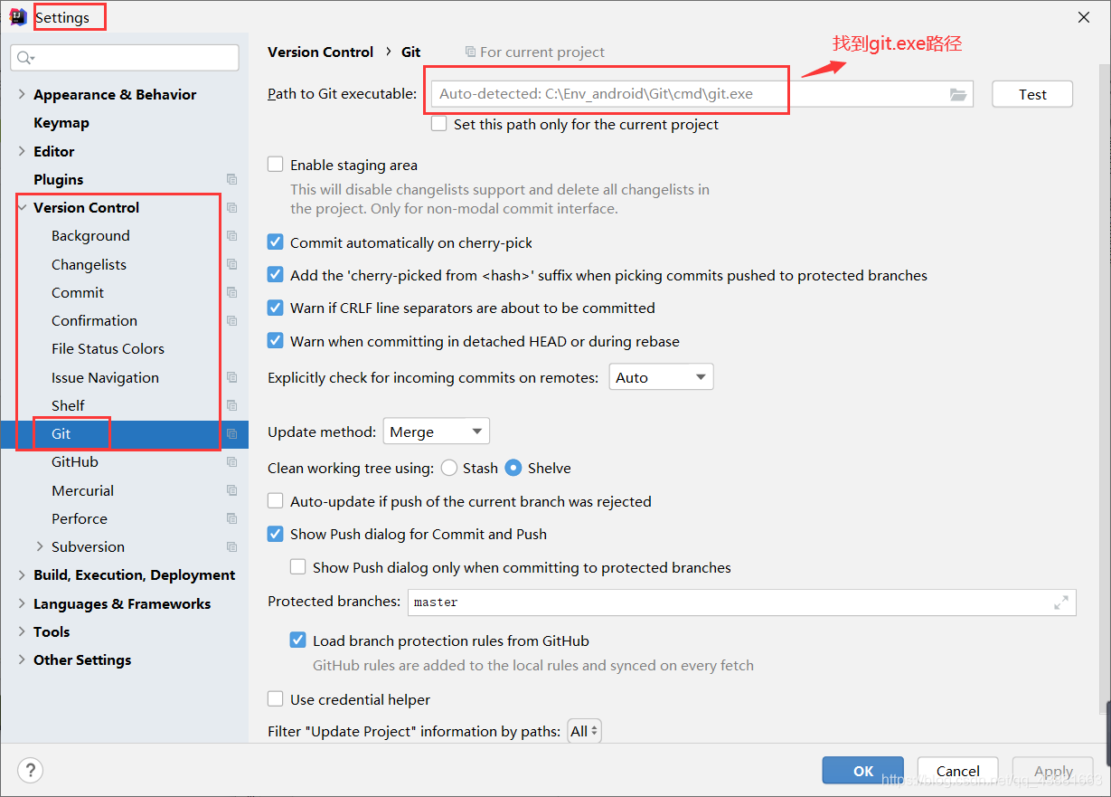Expand the Subversion node

pos(40,546)
